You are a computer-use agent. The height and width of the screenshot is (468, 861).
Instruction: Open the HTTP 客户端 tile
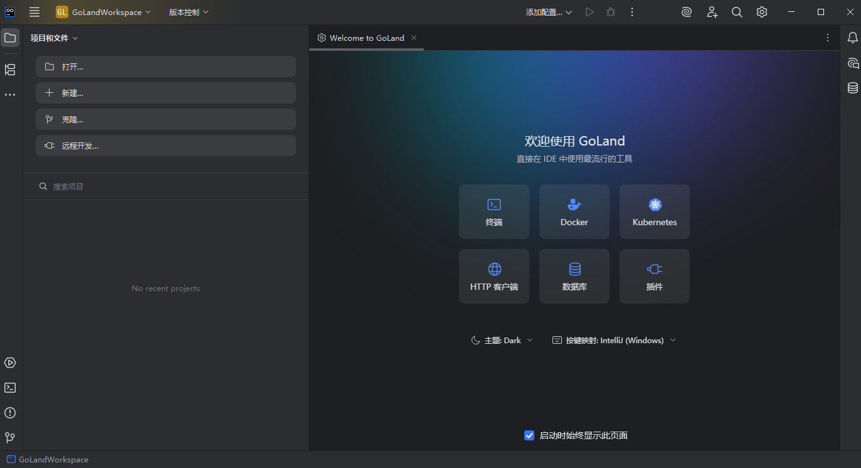(x=494, y=276)
